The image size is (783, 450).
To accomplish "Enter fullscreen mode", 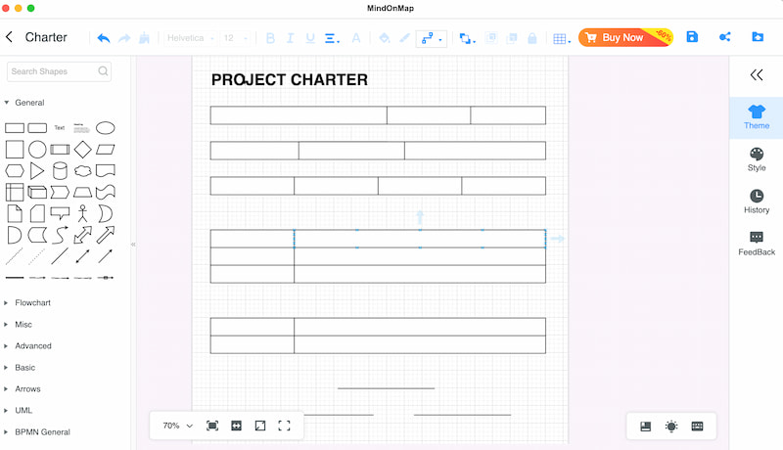I will [284, 426].
